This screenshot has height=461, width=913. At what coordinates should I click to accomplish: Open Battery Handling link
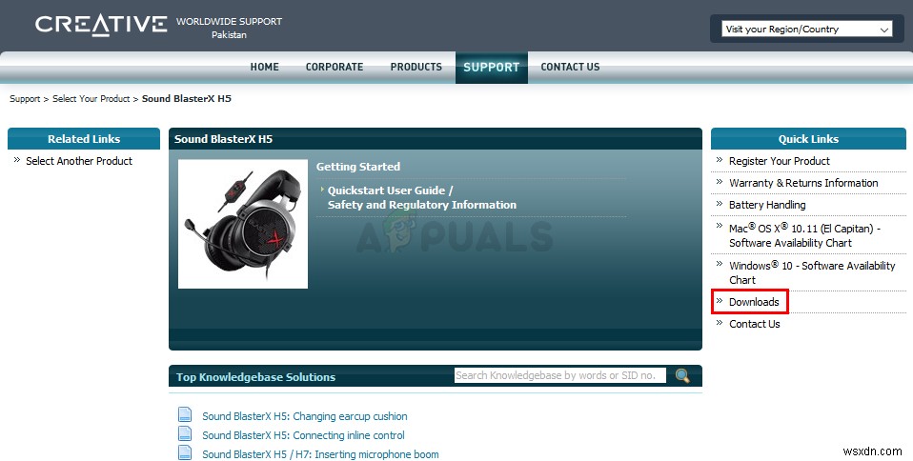click(x=767, y=206)
